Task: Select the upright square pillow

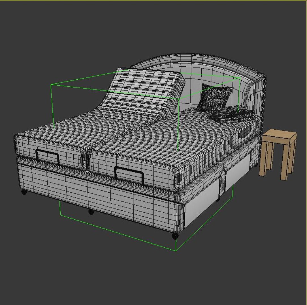Action: click(214, 97)
